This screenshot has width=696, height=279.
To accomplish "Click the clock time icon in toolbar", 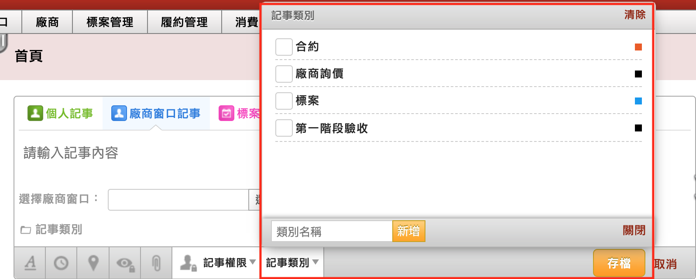I will pyautogui.click(x=61, y=262).
